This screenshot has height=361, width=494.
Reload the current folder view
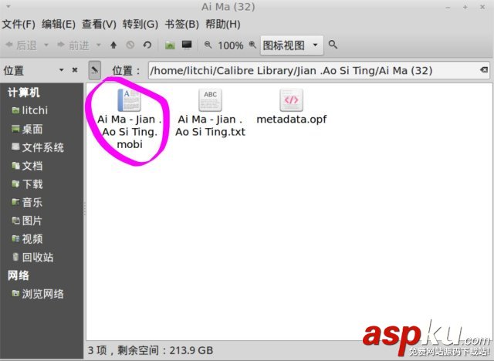(x=147, y=46)
